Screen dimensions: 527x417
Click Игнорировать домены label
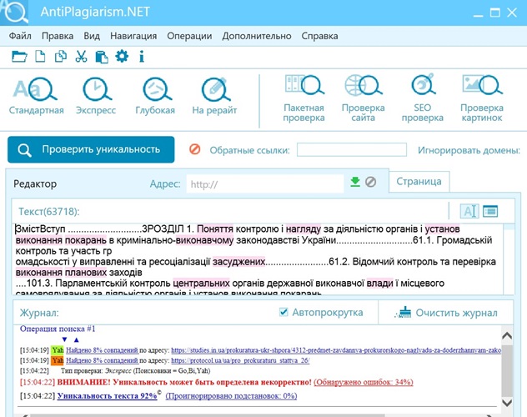point(469,150)
